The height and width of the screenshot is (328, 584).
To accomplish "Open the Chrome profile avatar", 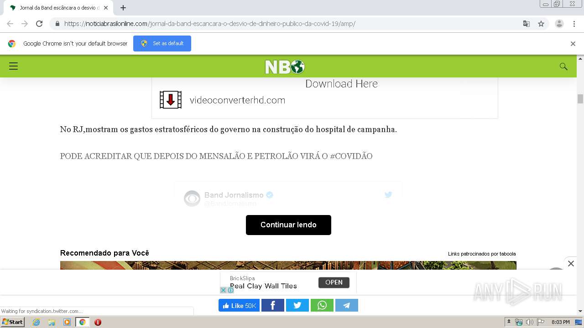I will click(559, 24).
